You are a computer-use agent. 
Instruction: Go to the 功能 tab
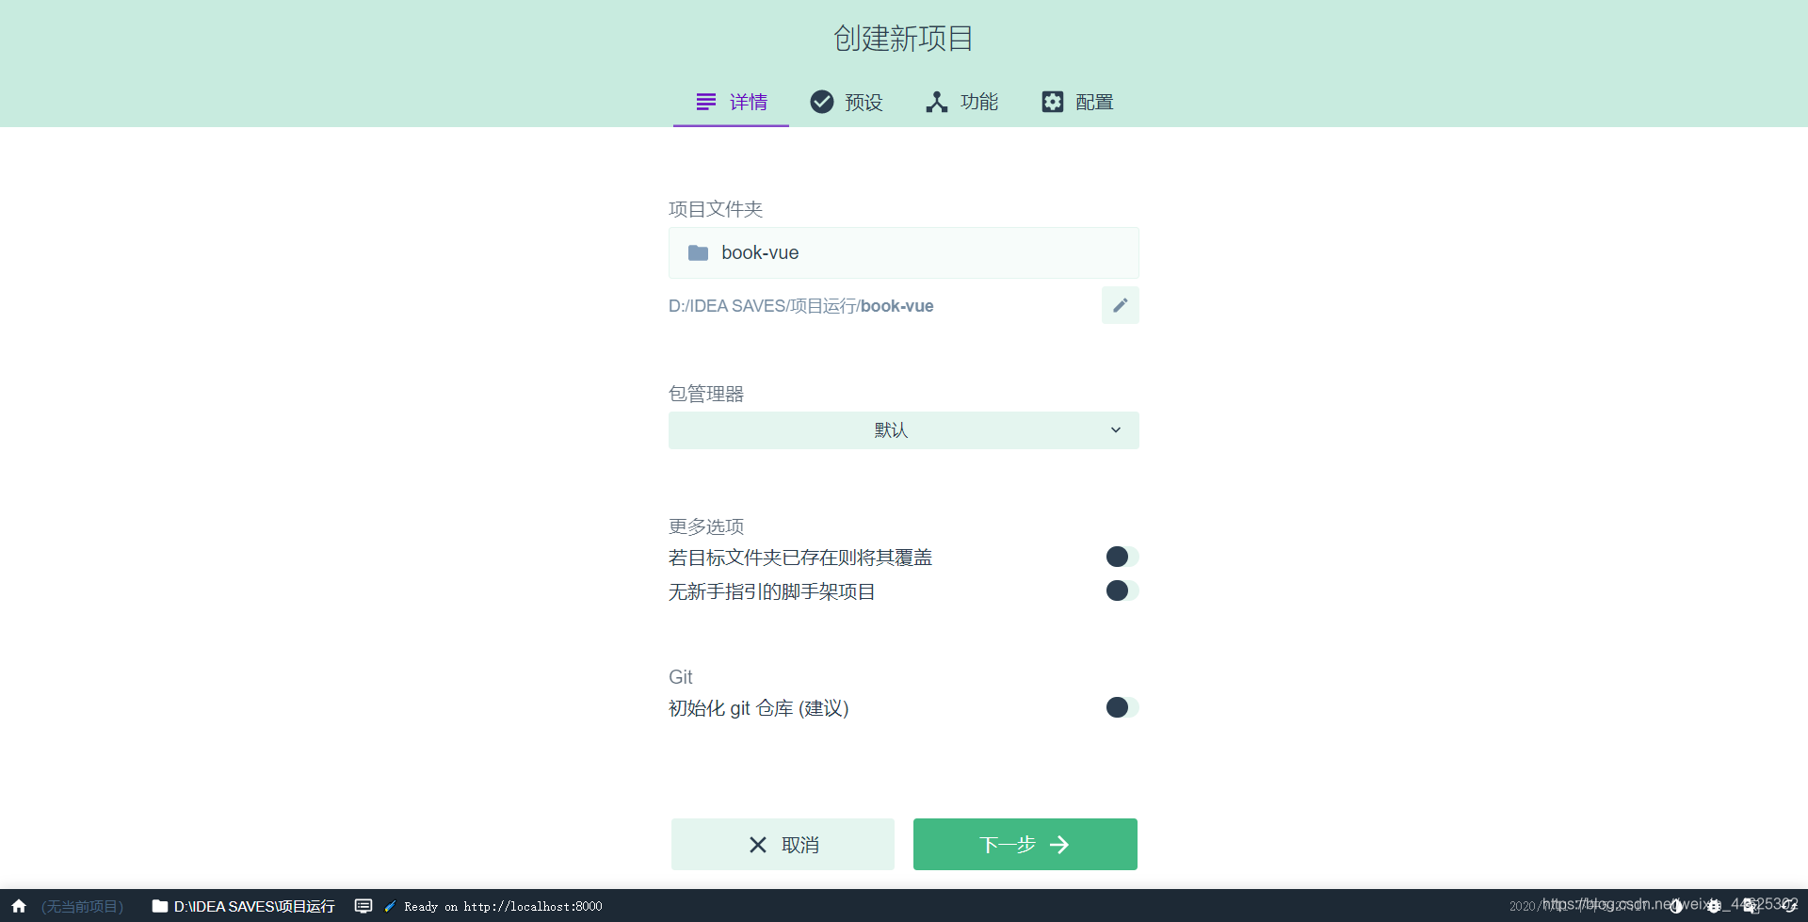(961, 102)
